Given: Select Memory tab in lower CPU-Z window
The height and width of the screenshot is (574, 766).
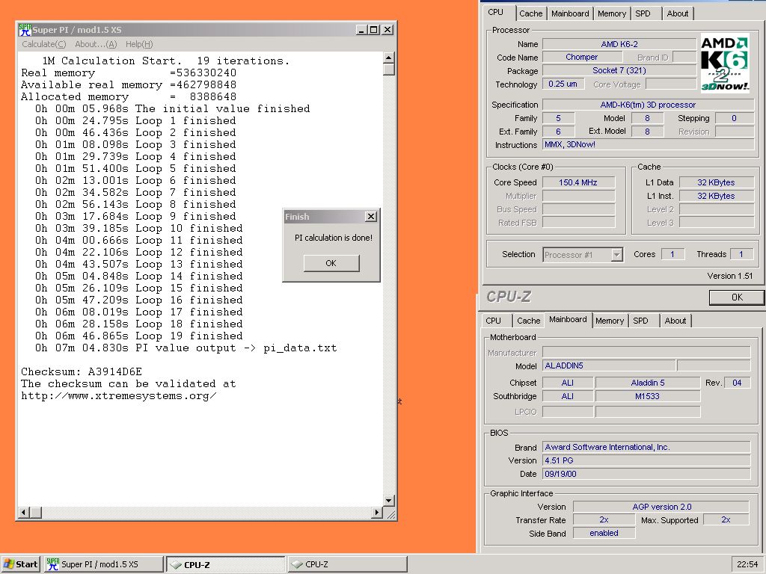Looking at the screenshot, I should click(609, 321).
